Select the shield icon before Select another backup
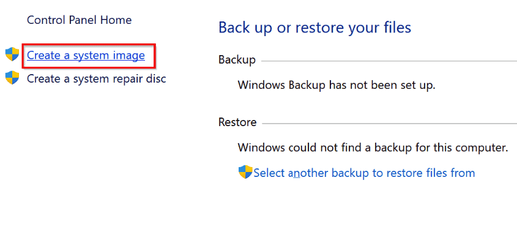Image resolution: width=517 pixels, height=251 pixels. pyautogui.click(x=245, y=172)
